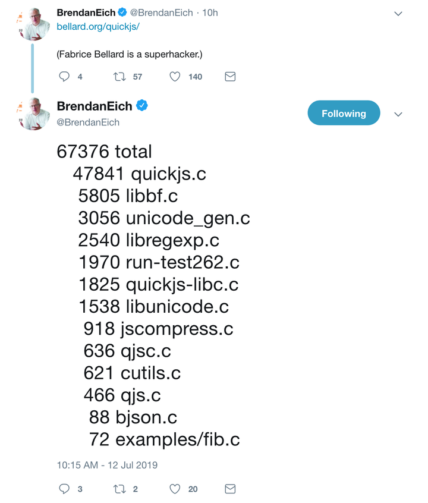Click BrendanEich's verified badge
428x503 pixels.
[x=141, y=106]
